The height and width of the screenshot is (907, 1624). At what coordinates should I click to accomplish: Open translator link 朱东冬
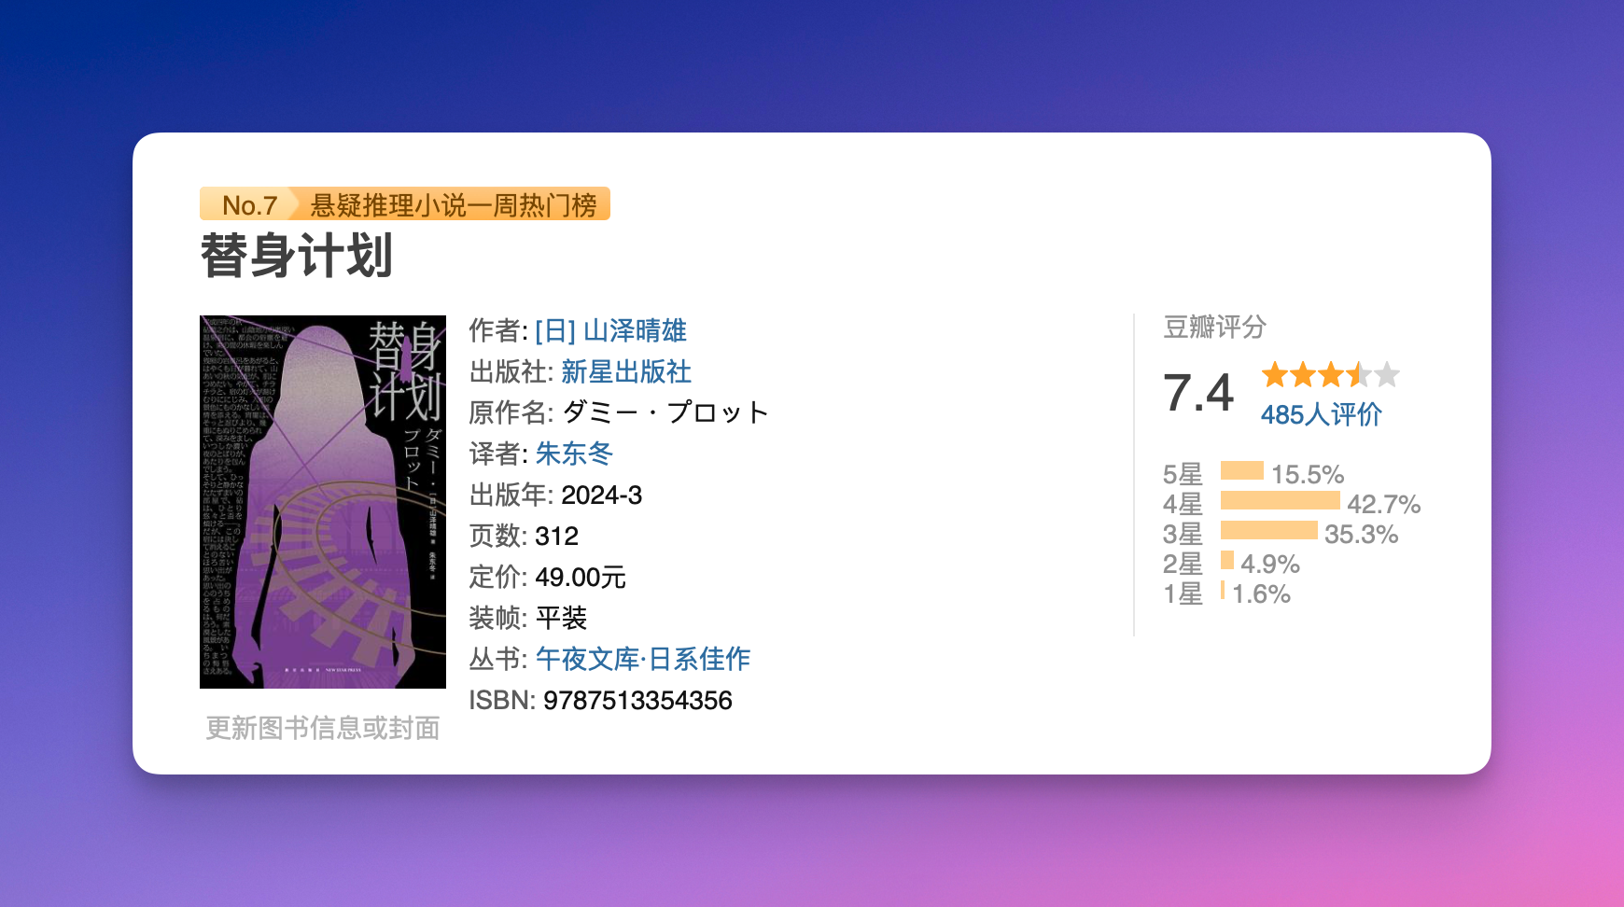[574, 453]
